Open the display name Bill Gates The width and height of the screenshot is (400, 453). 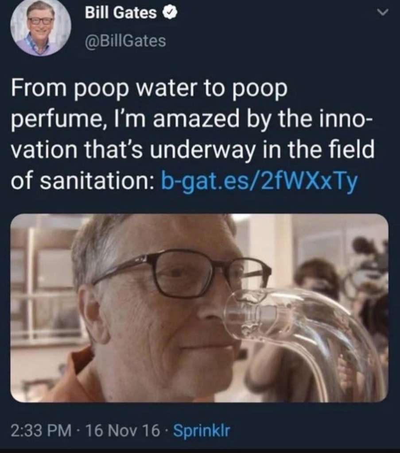120,13
